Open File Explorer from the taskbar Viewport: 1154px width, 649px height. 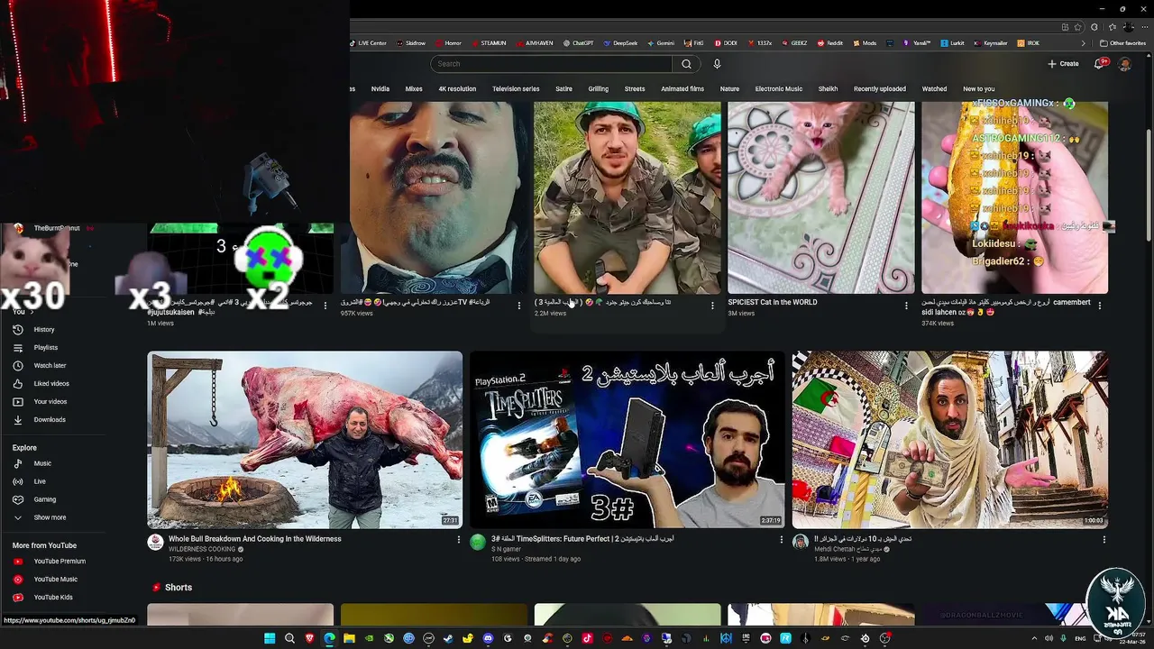[x=349, y=638]
